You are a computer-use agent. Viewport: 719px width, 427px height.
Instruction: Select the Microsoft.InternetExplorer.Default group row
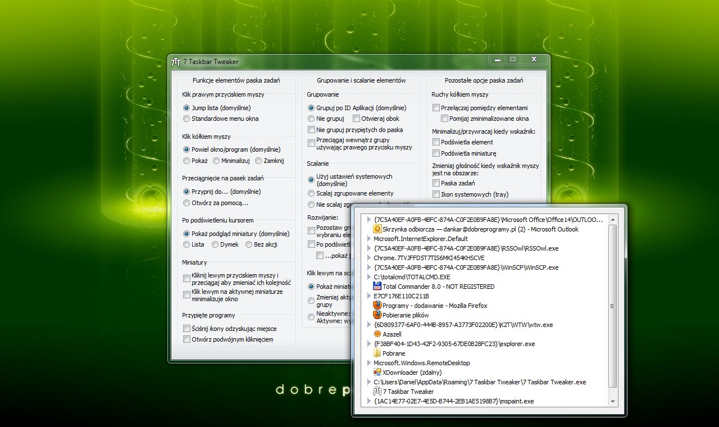click(421, 239)
